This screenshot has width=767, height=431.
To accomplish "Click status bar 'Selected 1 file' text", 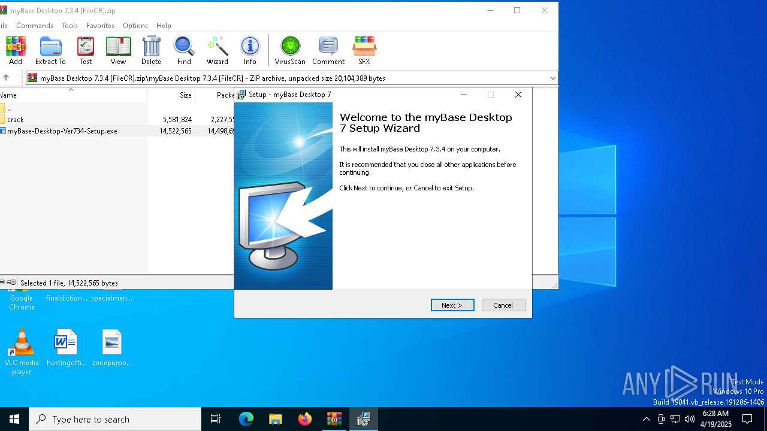I will click(69, 283).
